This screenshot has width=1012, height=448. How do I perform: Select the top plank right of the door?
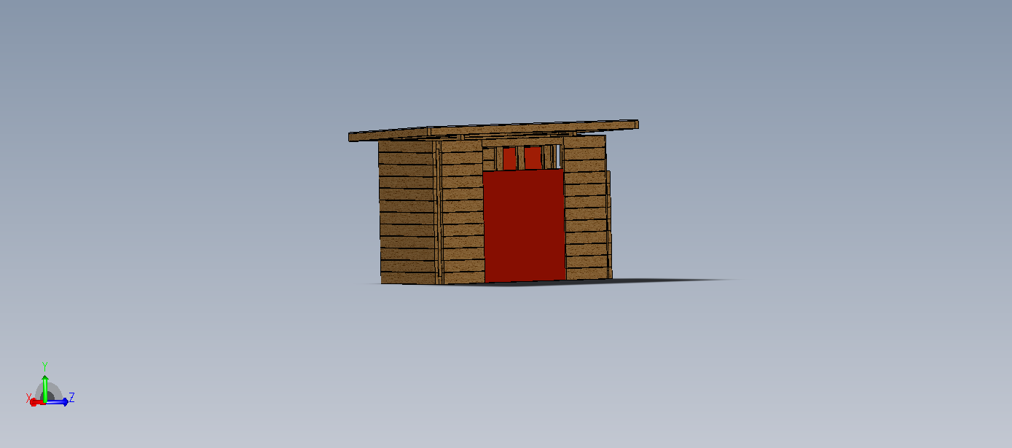584,142
